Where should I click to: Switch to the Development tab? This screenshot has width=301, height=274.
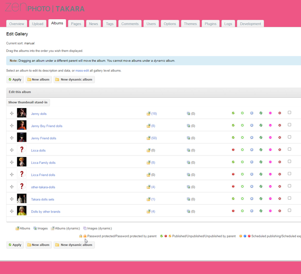point(250,24)
